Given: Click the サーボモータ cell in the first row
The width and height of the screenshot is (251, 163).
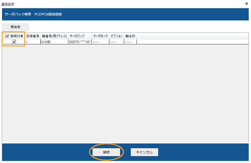Looking at the screenshot, I should [100, 42].
